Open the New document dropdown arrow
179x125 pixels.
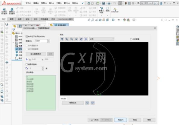click(95, 3)
